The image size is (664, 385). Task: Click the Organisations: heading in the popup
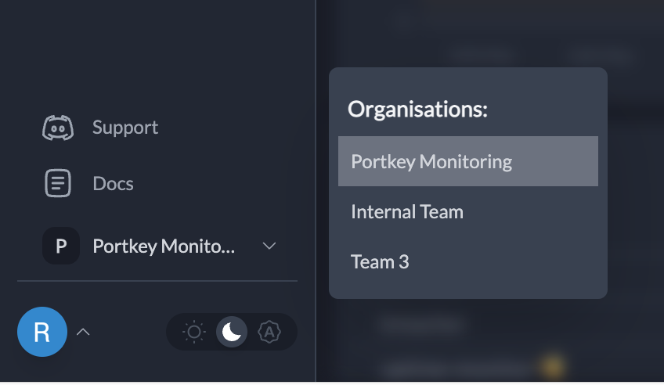coord(417,109)
